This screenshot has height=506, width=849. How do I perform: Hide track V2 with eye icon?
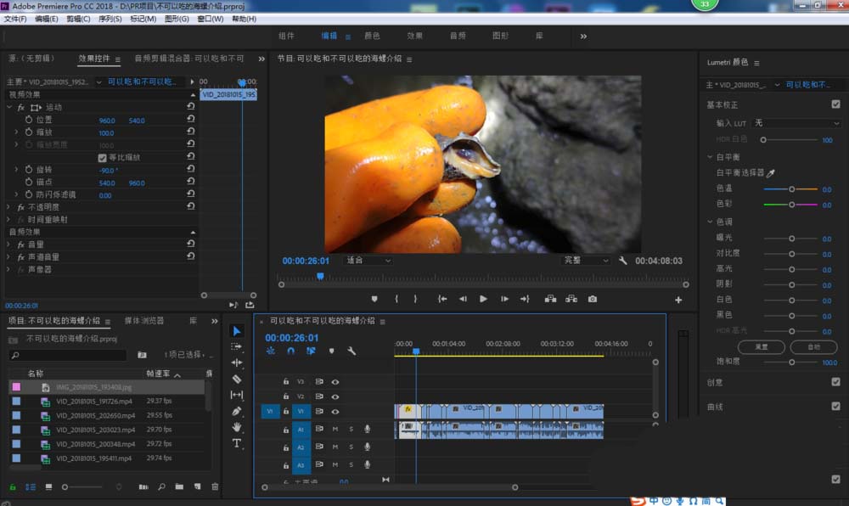[335, 396]
